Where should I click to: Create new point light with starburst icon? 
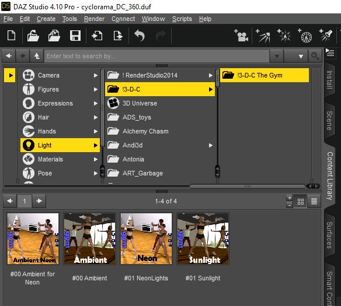coord(284,36)
